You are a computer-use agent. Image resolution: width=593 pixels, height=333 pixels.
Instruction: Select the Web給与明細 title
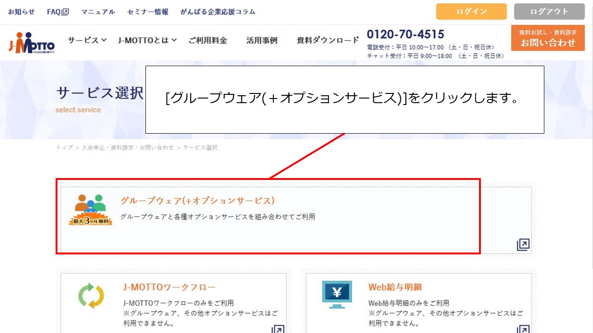click(x=395, y=287)
